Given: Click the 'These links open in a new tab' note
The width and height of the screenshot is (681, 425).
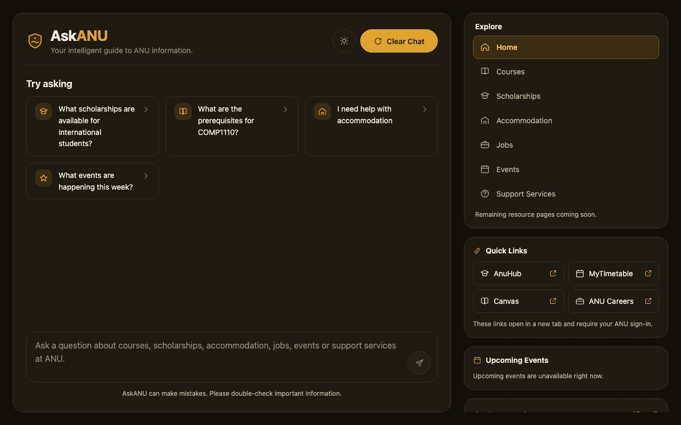Looking at the screenshot, I should pos(563,324).
